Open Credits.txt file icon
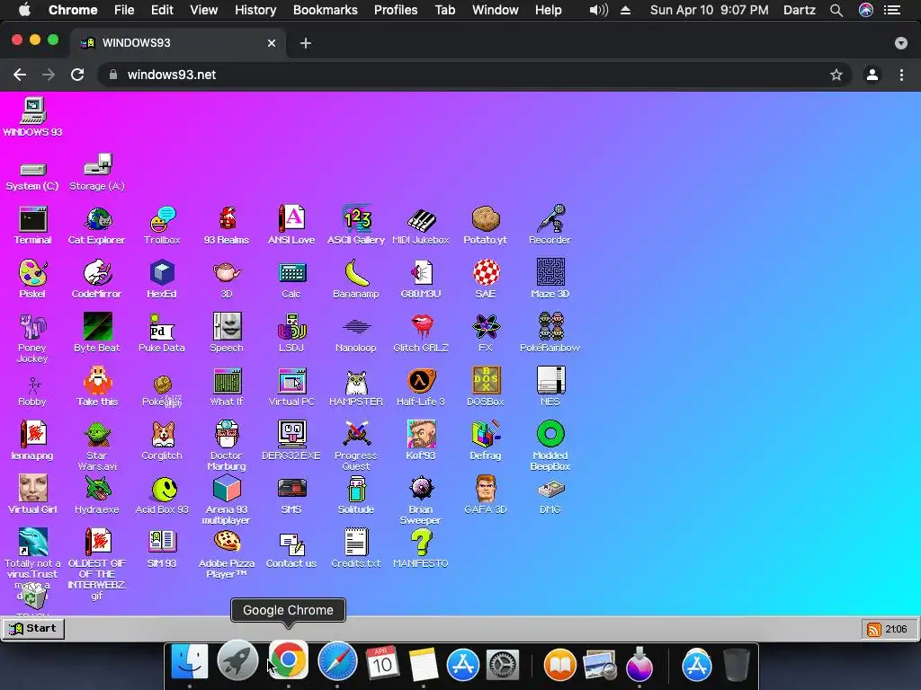Viewport: 921px width, 690px height. [356, 543]
